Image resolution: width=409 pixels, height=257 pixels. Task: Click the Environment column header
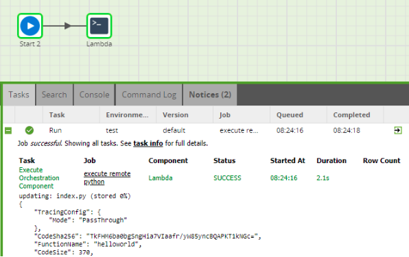tap(128, 115)
